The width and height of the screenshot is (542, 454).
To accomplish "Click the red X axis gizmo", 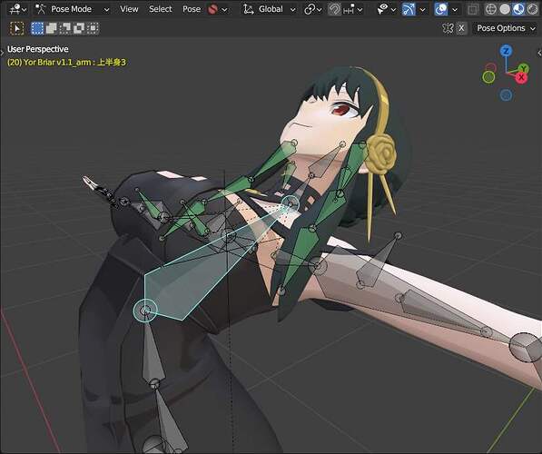I will [x=522, y=78].
